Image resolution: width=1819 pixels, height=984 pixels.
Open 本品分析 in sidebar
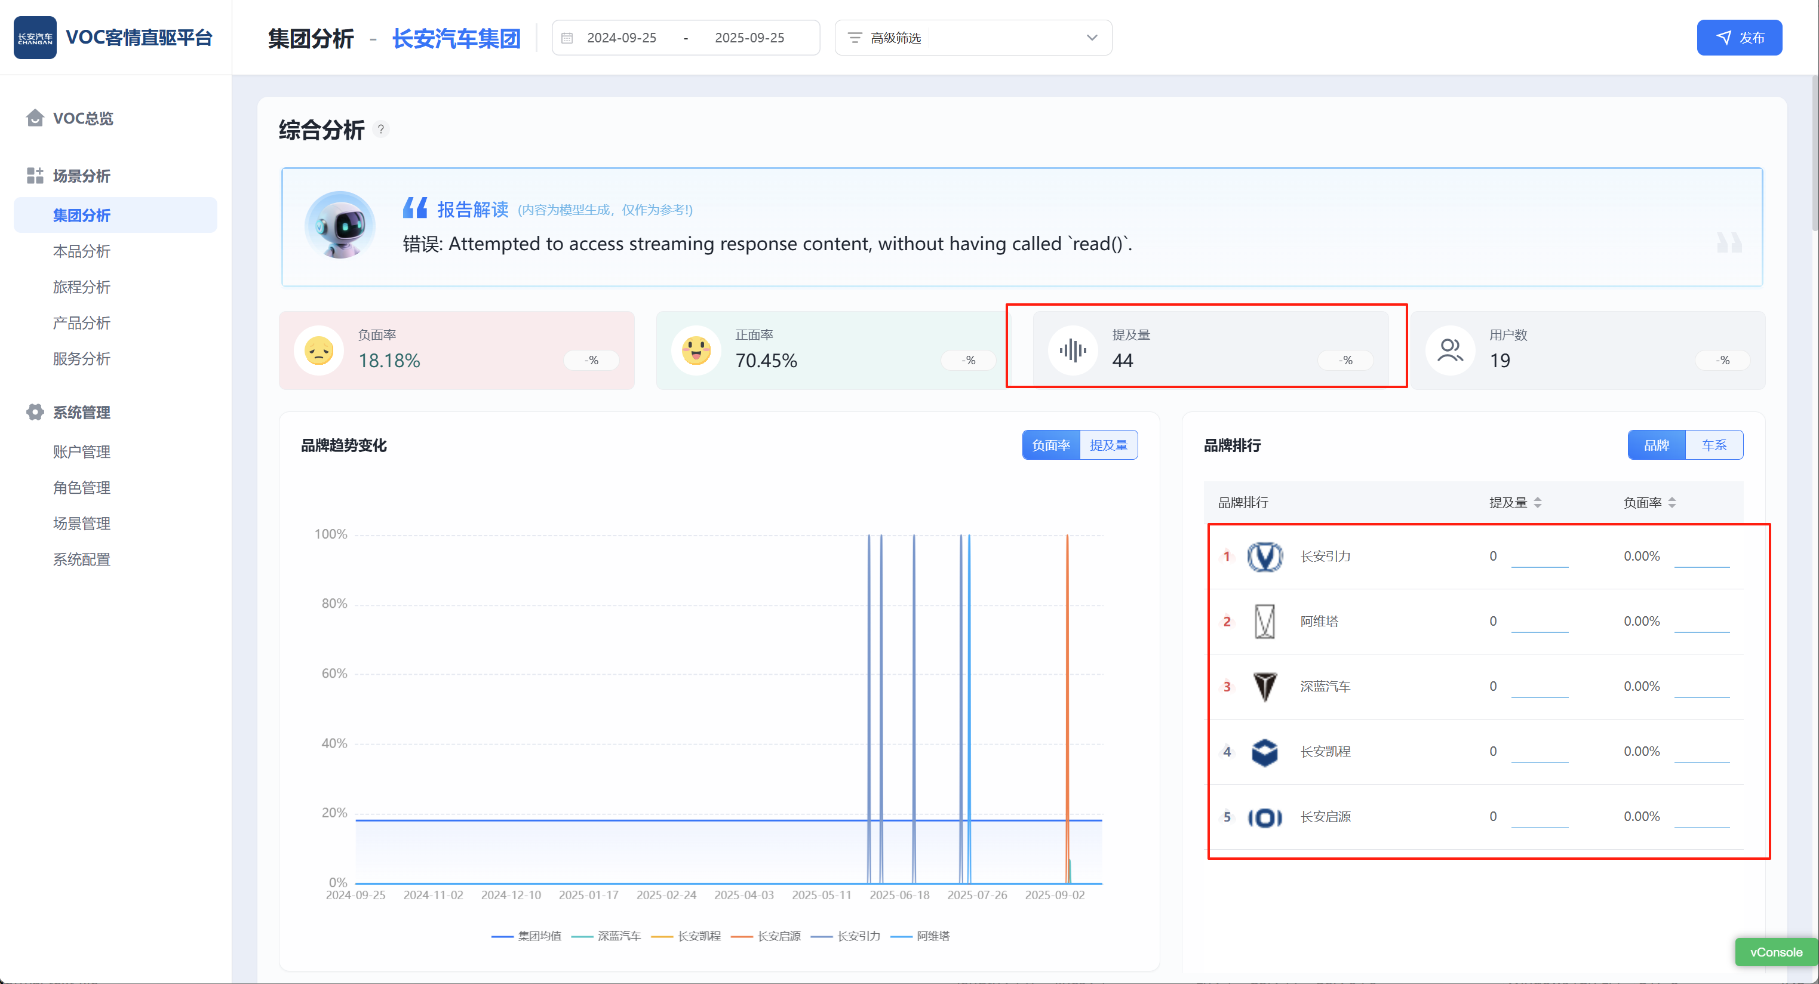(82, 251)
